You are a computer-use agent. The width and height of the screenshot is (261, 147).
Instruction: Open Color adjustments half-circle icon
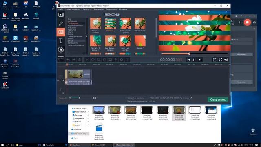click(104, 60)
